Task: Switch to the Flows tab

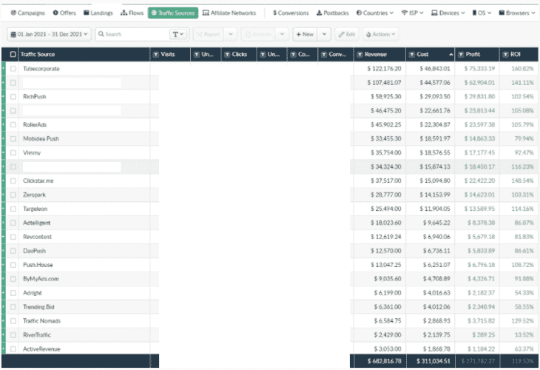Action: (132, 13)
